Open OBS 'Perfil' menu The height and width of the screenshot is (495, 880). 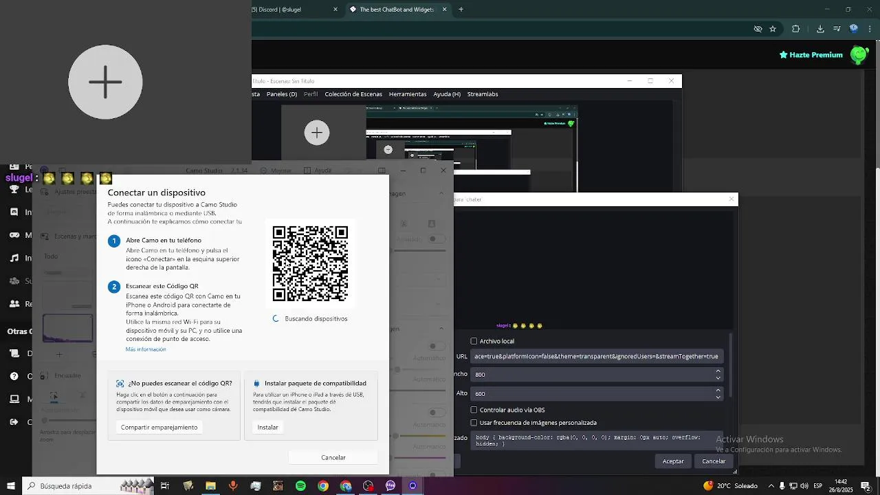311,94
